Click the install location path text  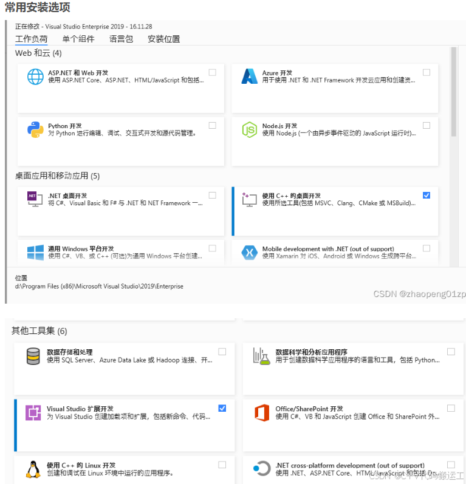(x=99, y=287)
